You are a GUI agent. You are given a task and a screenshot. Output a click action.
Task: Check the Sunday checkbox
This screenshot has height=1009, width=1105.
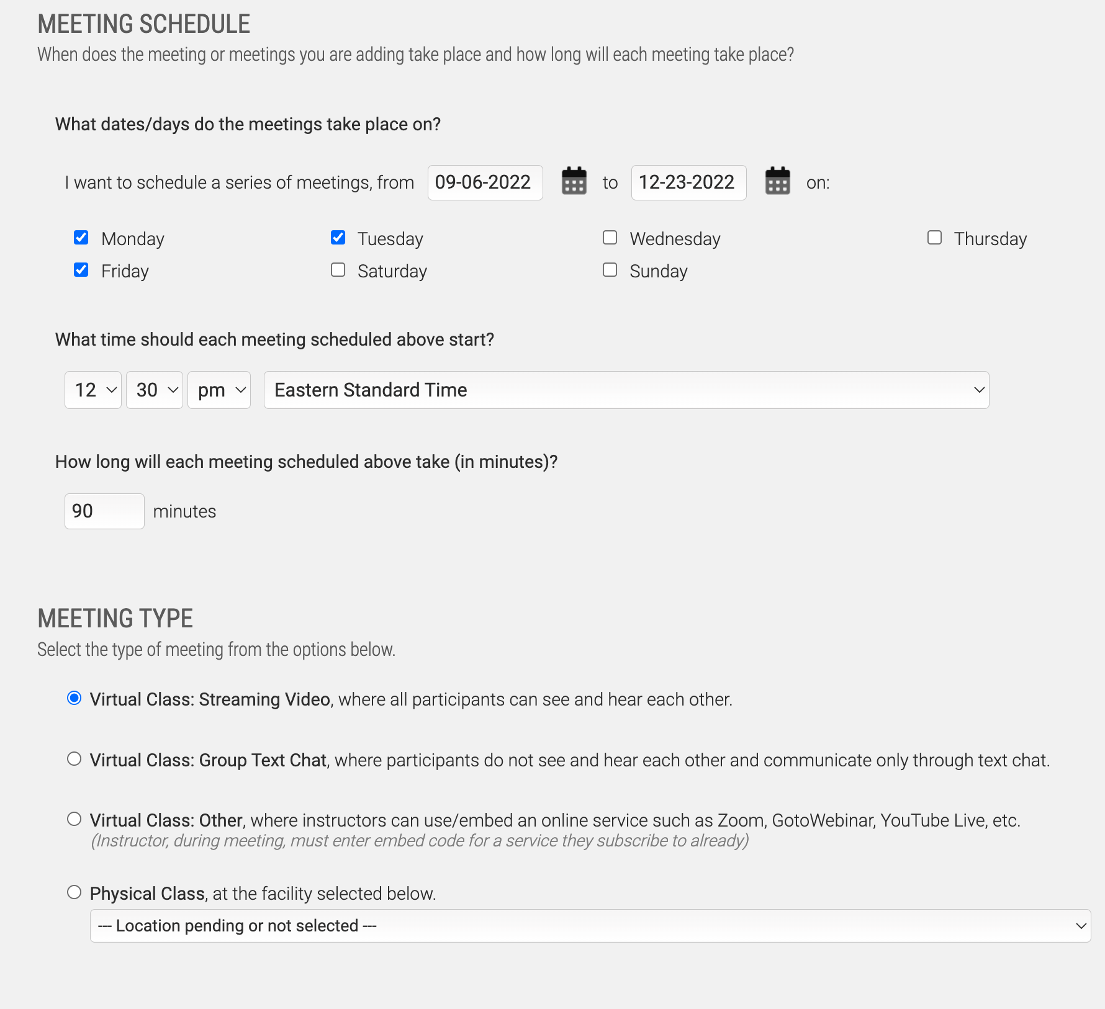pyautogui.click(x=610, y=270)
